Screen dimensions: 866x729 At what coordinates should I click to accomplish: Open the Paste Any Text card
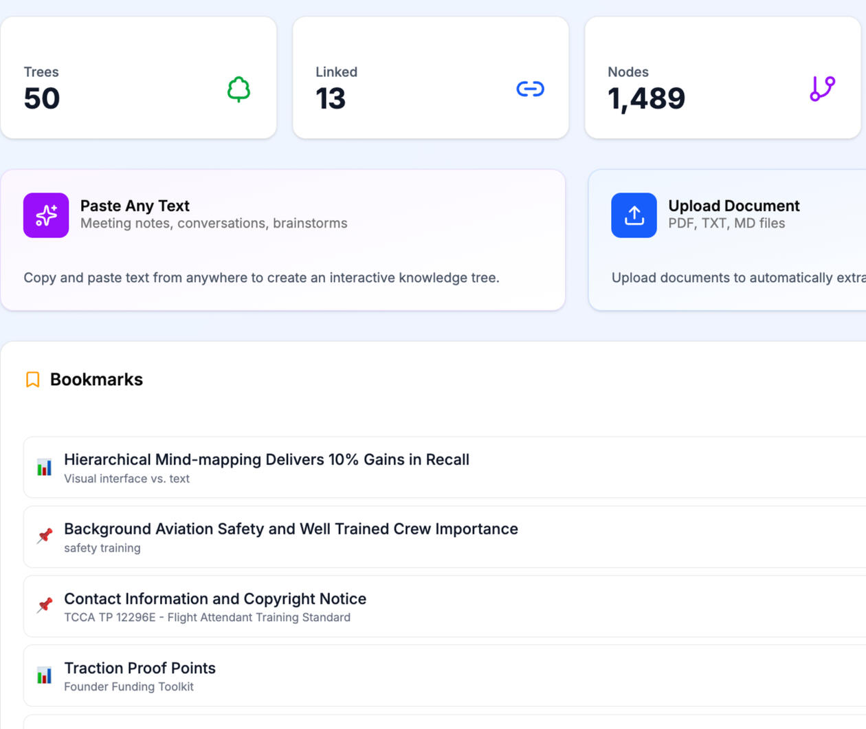(x=283, y=240)
